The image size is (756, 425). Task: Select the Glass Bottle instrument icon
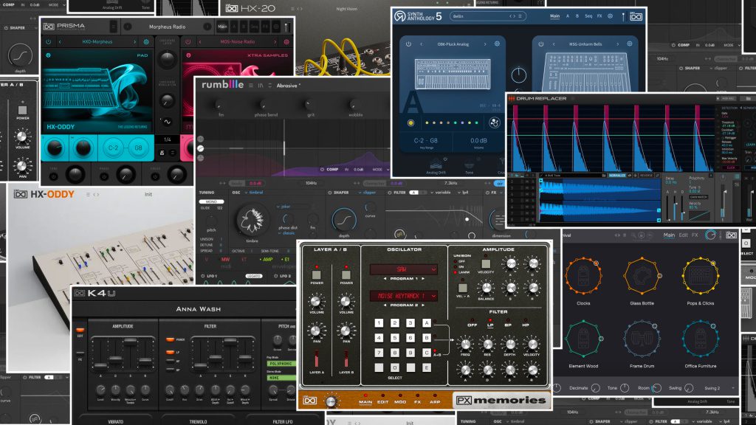click(642, 276)
